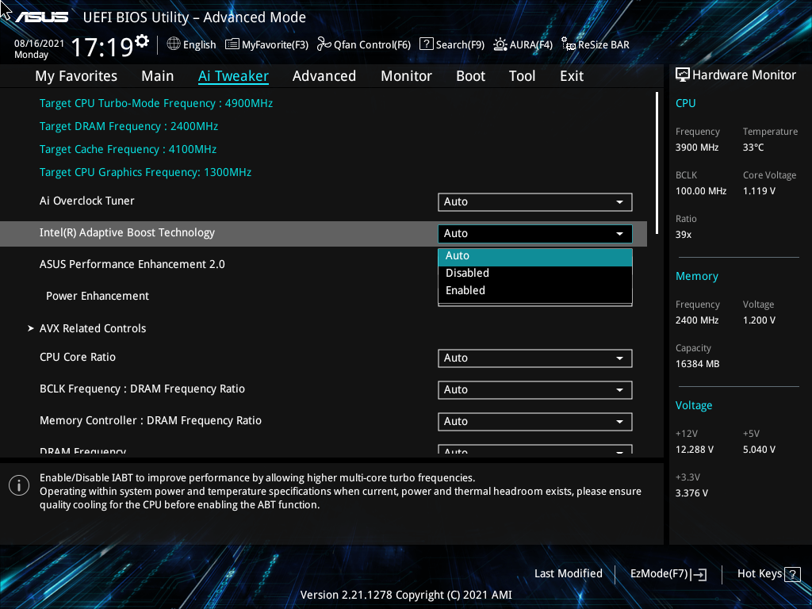Screen dimensions: 812x609
Task: Open MyFavorite(F3) list icon
Action: [x=232, y=44]
